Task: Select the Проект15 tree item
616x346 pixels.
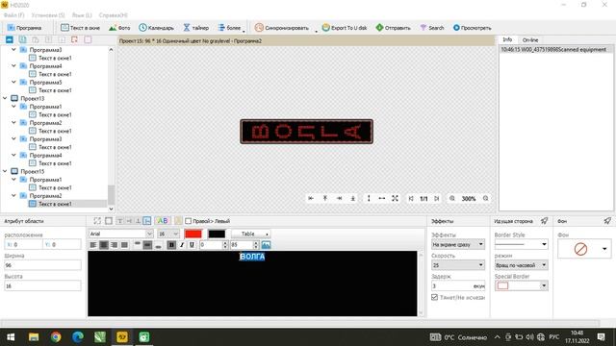Action: (32, 171)
